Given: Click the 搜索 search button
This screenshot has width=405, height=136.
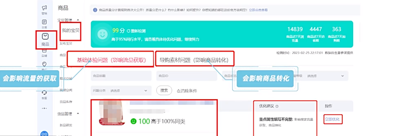Looking at the screenshot, I should click(x=164, y=91).
